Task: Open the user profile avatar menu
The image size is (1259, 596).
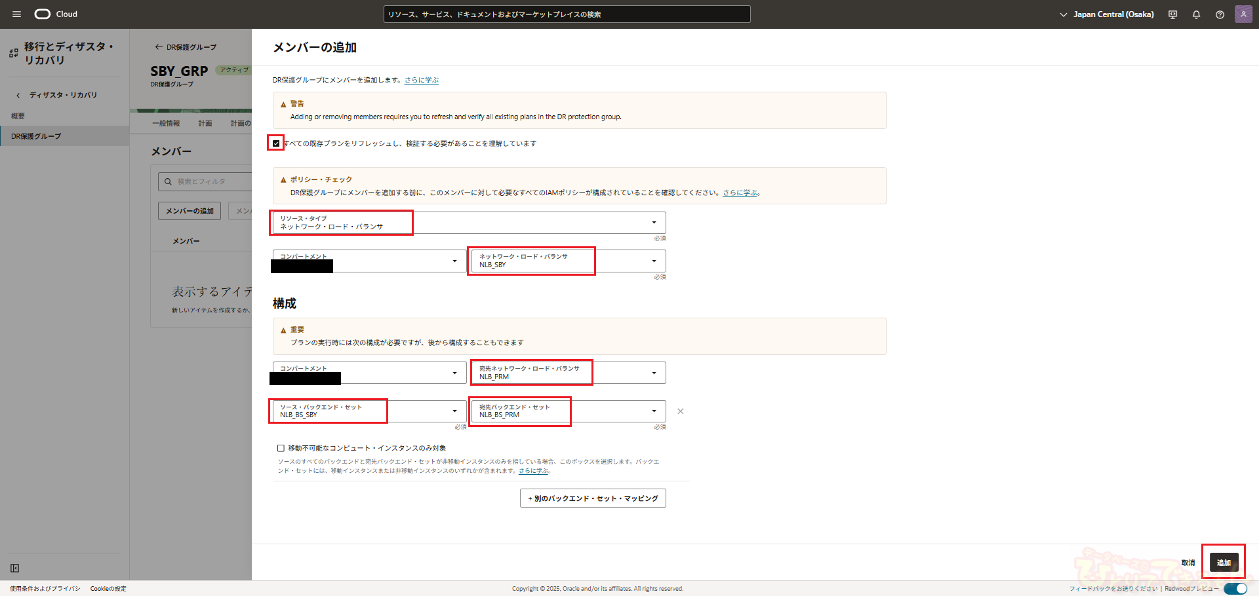Action: [1243, 14]
